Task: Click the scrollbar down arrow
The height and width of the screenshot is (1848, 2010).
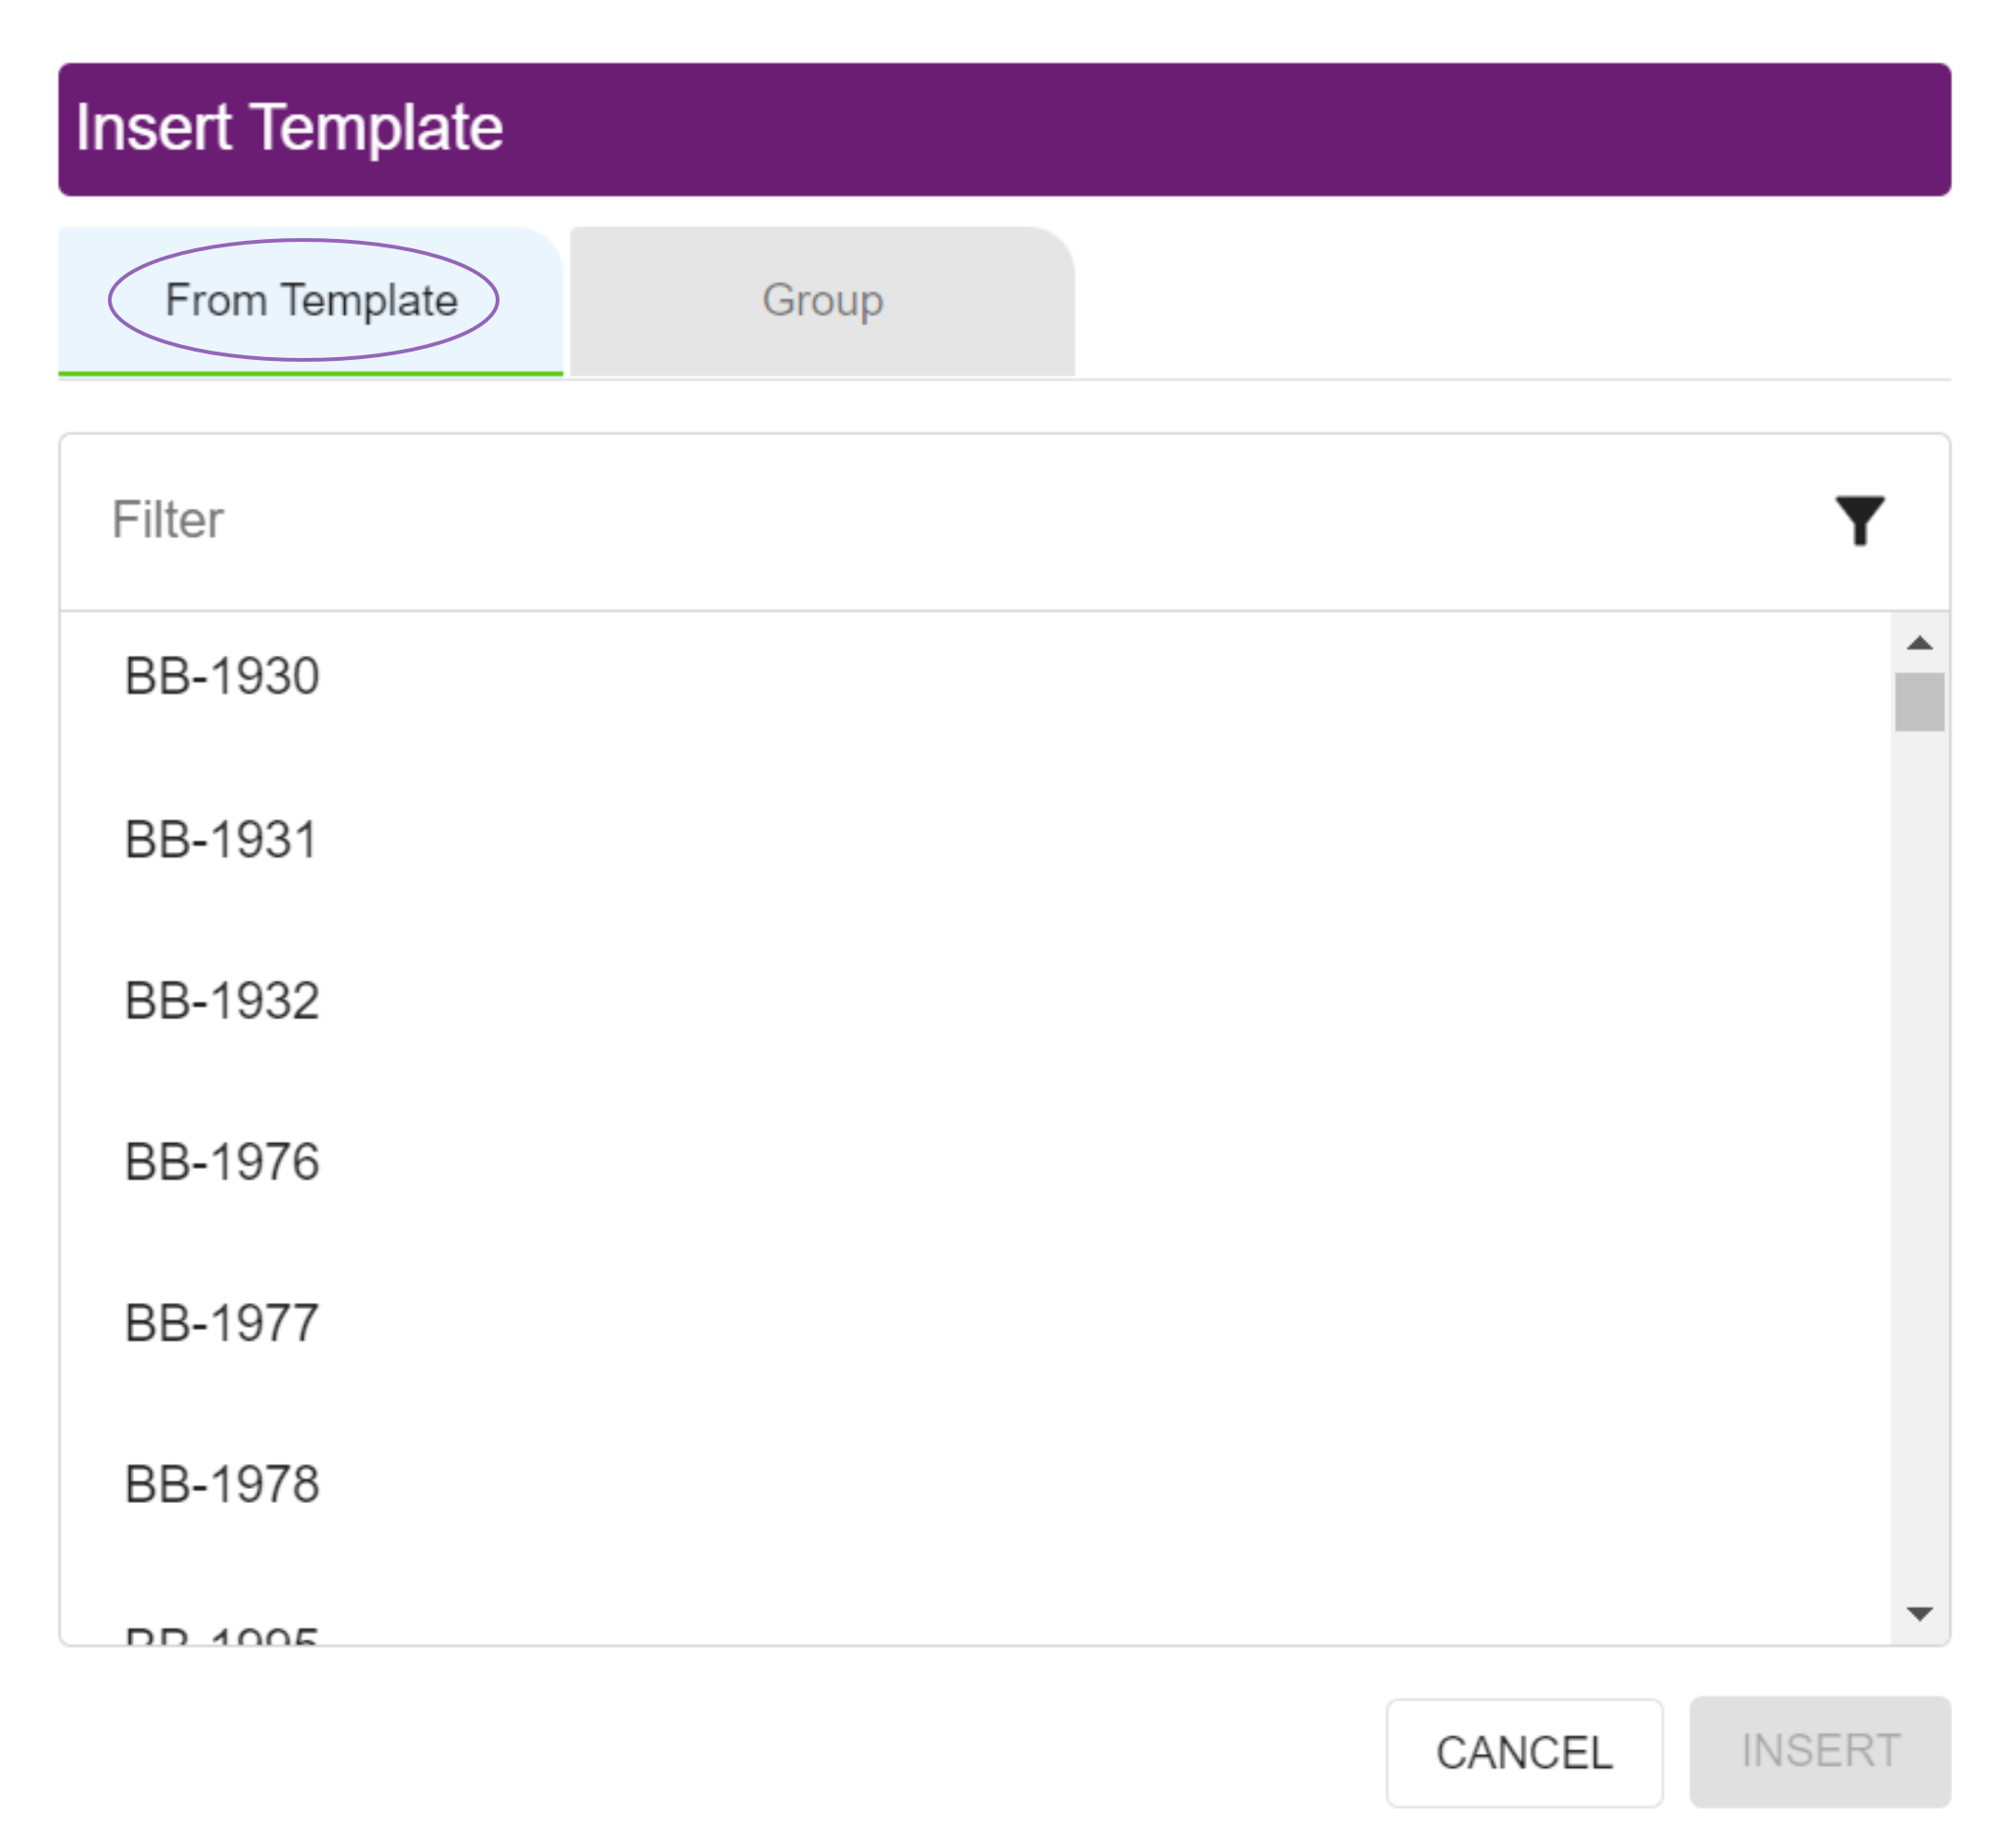Action: [1918, 1613]
